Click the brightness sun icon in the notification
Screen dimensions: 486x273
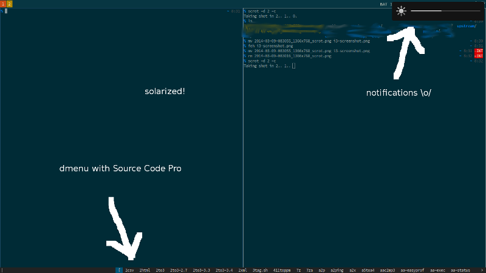click(401, 11)
